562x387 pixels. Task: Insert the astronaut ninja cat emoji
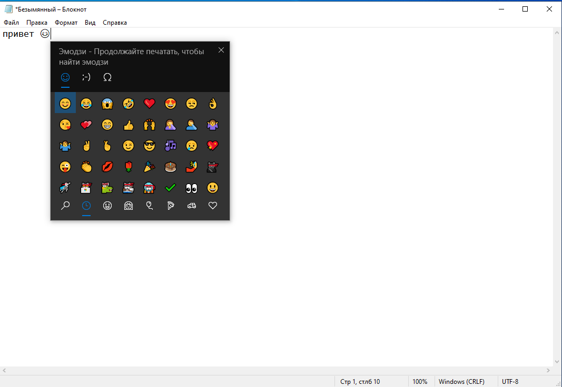tap(150, 188)
